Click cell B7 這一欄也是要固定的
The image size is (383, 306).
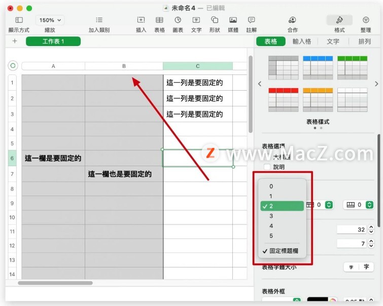[124, 174]
